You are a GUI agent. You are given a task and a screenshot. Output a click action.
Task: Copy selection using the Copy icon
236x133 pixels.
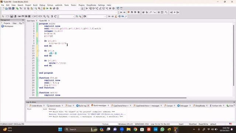pos(28,8)
